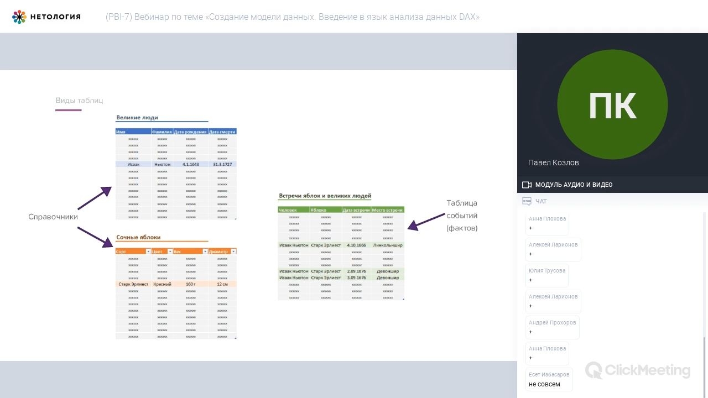This screenshot has height=398, width=708.
Task: Click the Таблица событий (фактов) label
Action: pyautogui.click(x=462, y=216)
